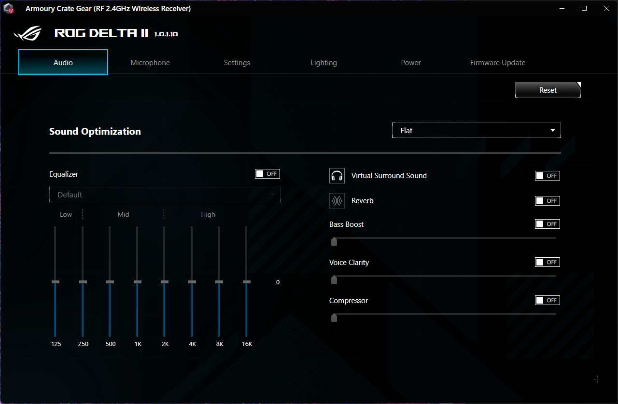Open the Power tab

click(411, 63)
